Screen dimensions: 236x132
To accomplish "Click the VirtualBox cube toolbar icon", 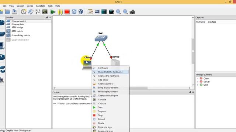I will coord(81,12).
